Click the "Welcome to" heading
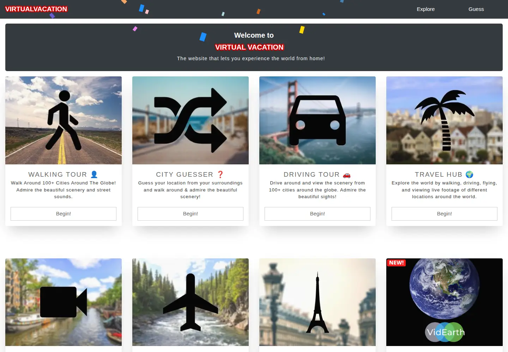 tap(254, 35)
